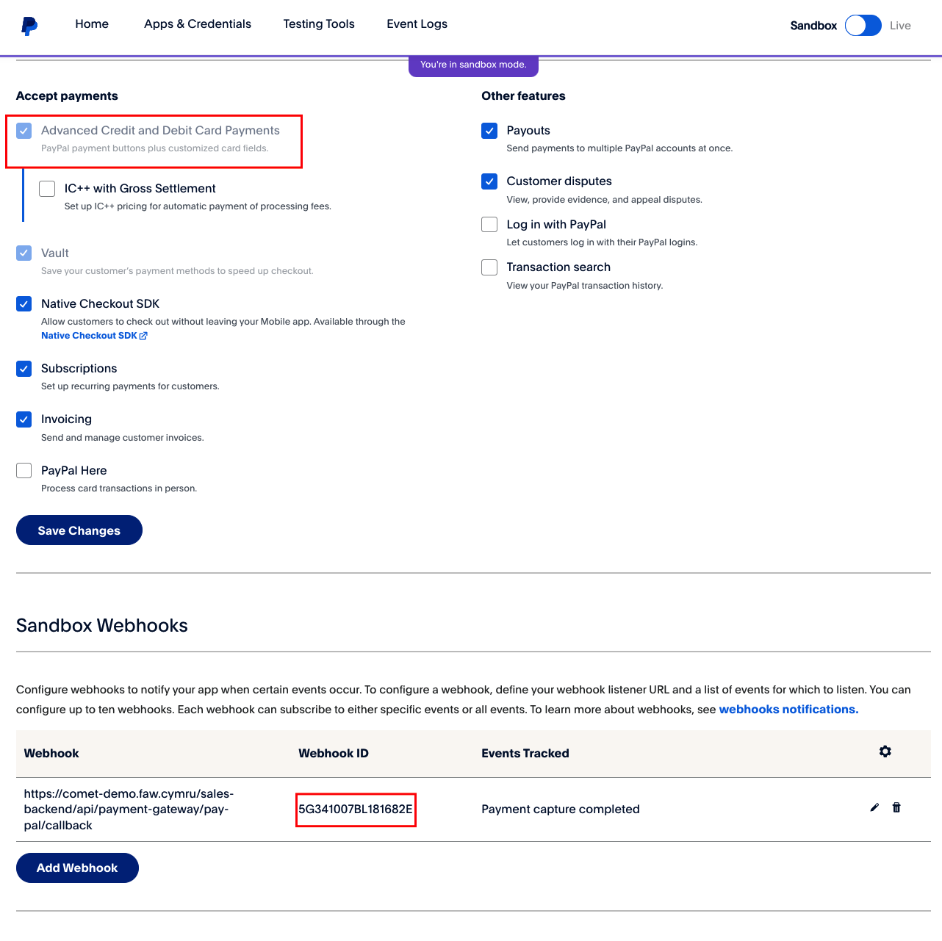Open the Event Logs page
942x941 pixels.
point(417,24)
